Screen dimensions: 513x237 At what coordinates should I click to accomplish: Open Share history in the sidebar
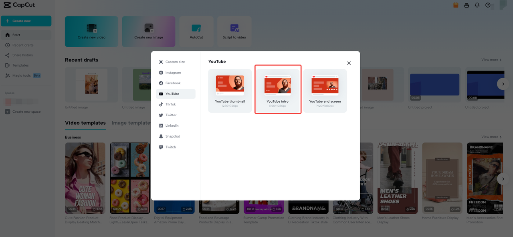(x=26, y=55)
